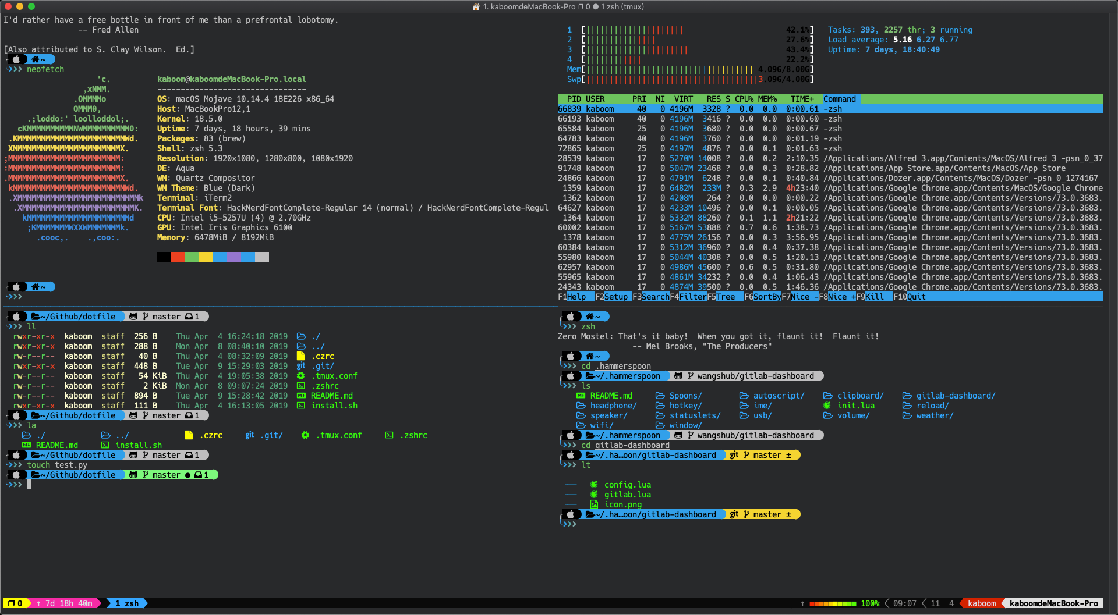Image resolution: width=1118 pixels, height=615 pixels.
Task: Click the 09:07 clock in status bar
Action: tap(905, 603)
